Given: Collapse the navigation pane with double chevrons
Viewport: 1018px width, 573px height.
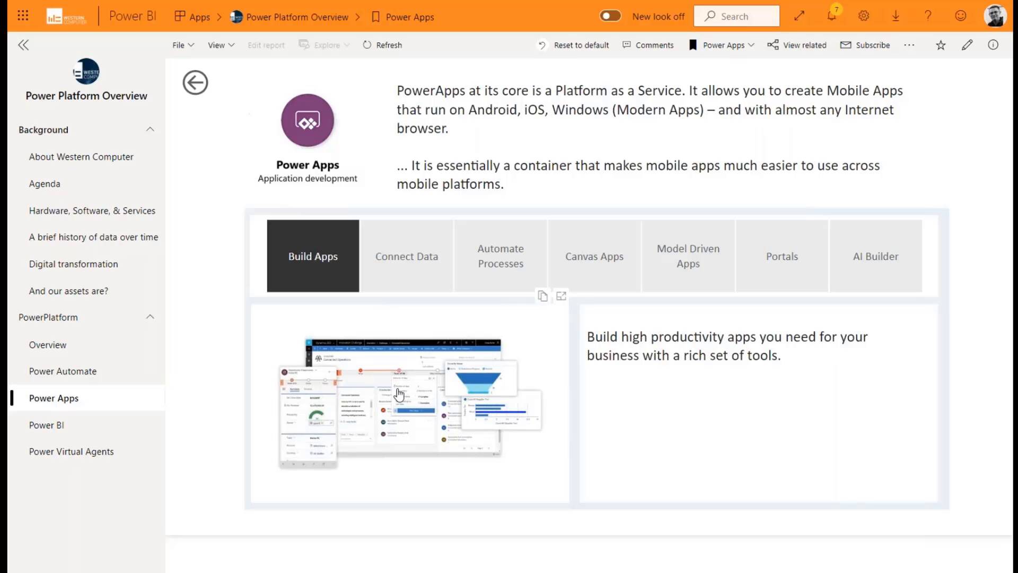Looking at the screenshot, I should pos(23,45).
